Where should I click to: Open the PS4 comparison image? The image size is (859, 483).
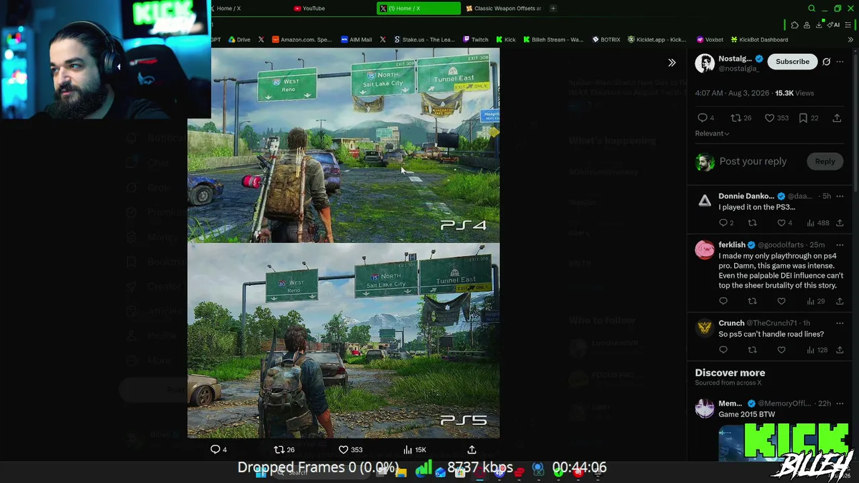coord(344,145)
